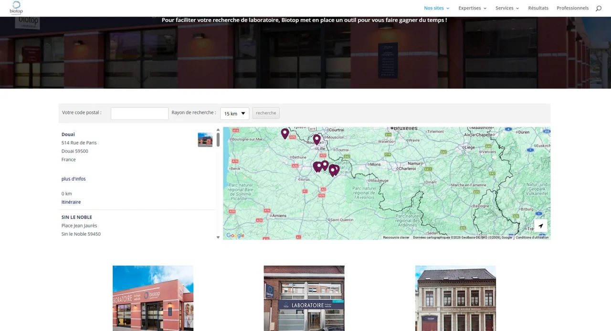611x331 pixels.
Task: Click Itinéraire link for Douai
Action: coord(71,202)
